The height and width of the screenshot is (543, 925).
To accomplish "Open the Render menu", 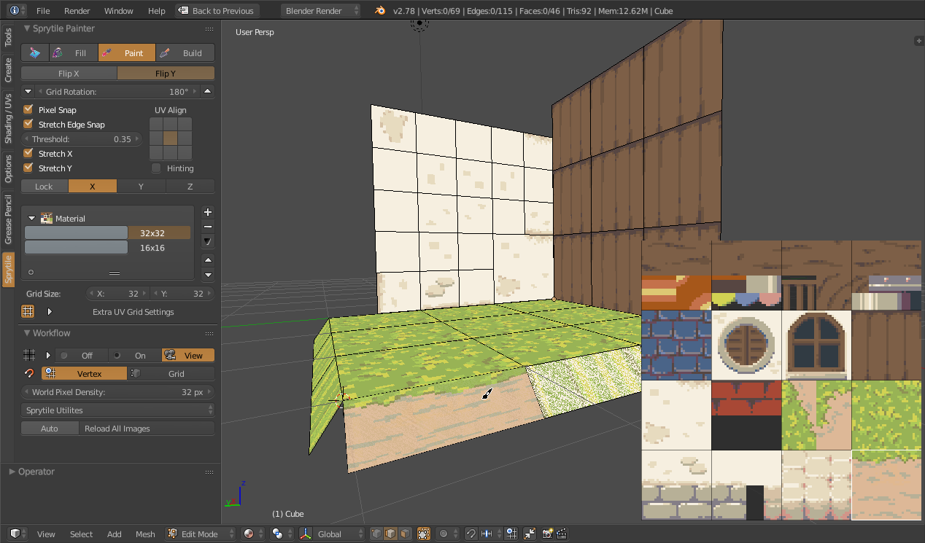I will click(x=77, y=11).
